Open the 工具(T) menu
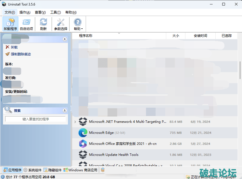This screenshot has height=179, width=242. click(55, 12)
